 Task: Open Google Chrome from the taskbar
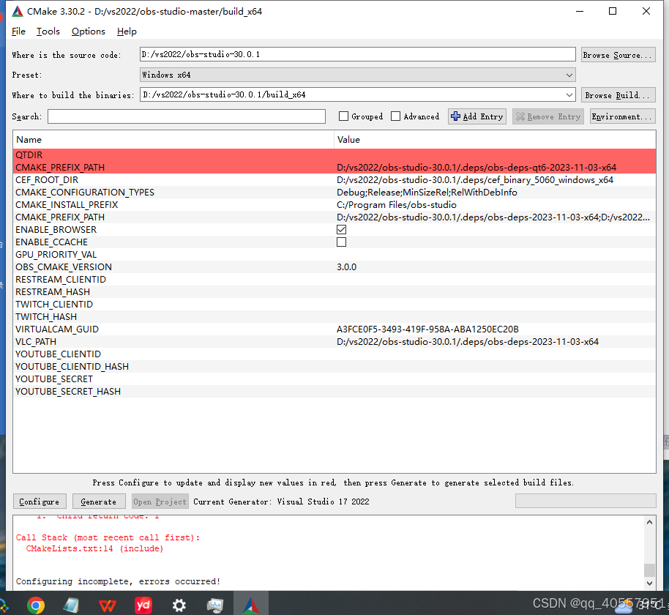click(x=36, y=605)
